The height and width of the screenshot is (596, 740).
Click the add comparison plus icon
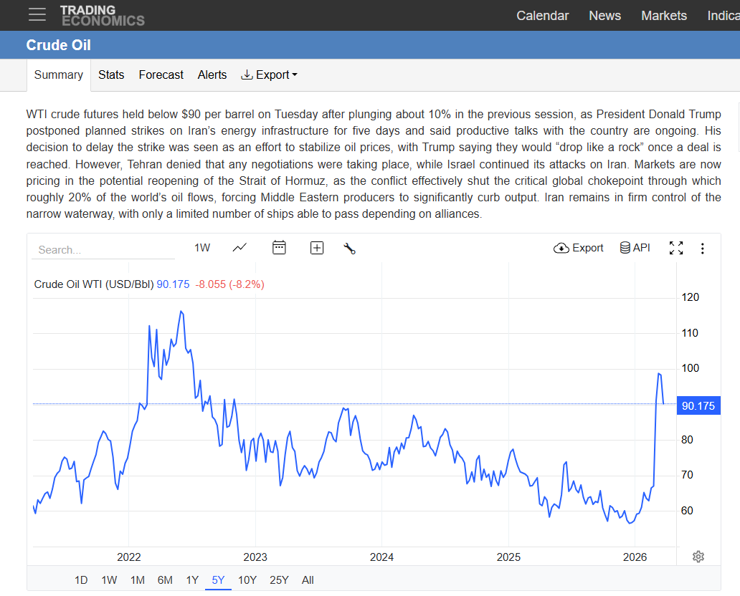[317, 248]
